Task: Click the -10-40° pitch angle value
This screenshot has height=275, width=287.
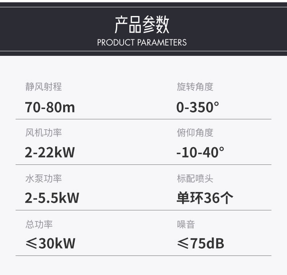Action: tap(200, 153)
